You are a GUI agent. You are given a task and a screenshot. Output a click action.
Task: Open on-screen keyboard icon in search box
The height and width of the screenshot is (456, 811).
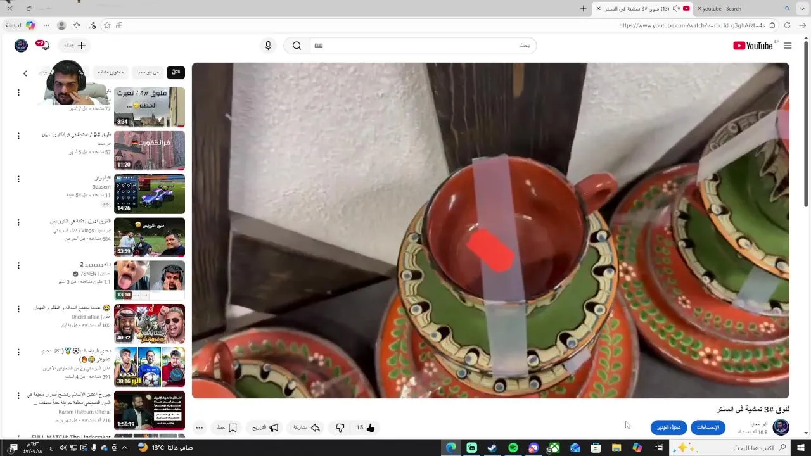(x=319, y=46)
